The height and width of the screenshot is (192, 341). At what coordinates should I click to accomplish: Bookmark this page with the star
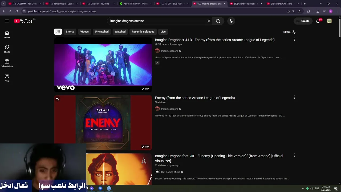click(299, 11)
